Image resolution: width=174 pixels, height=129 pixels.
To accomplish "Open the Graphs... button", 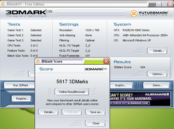I will pyautogui.click(x=121, y=85).
